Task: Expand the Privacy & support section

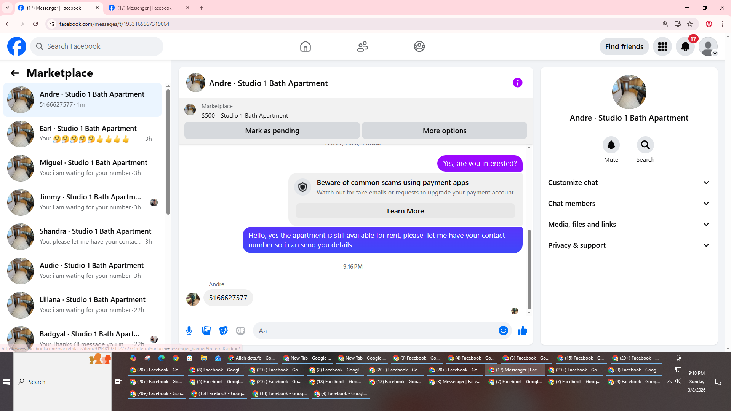Action: (x=629, y=245)
